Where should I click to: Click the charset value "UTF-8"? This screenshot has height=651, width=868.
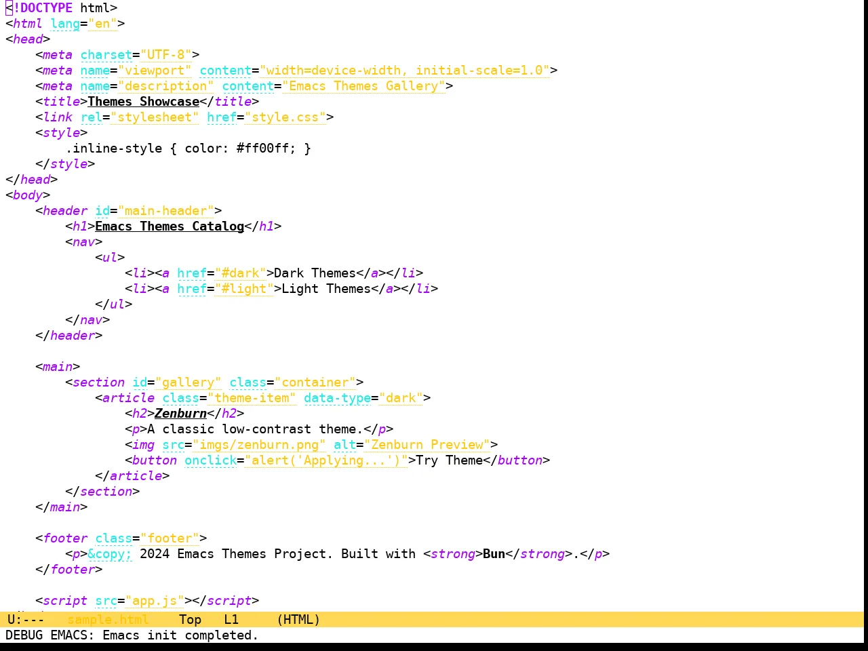(166, 55)
